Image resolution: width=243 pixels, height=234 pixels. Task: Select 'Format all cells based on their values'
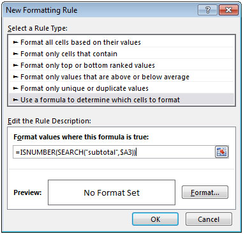[x=121, y=42]
